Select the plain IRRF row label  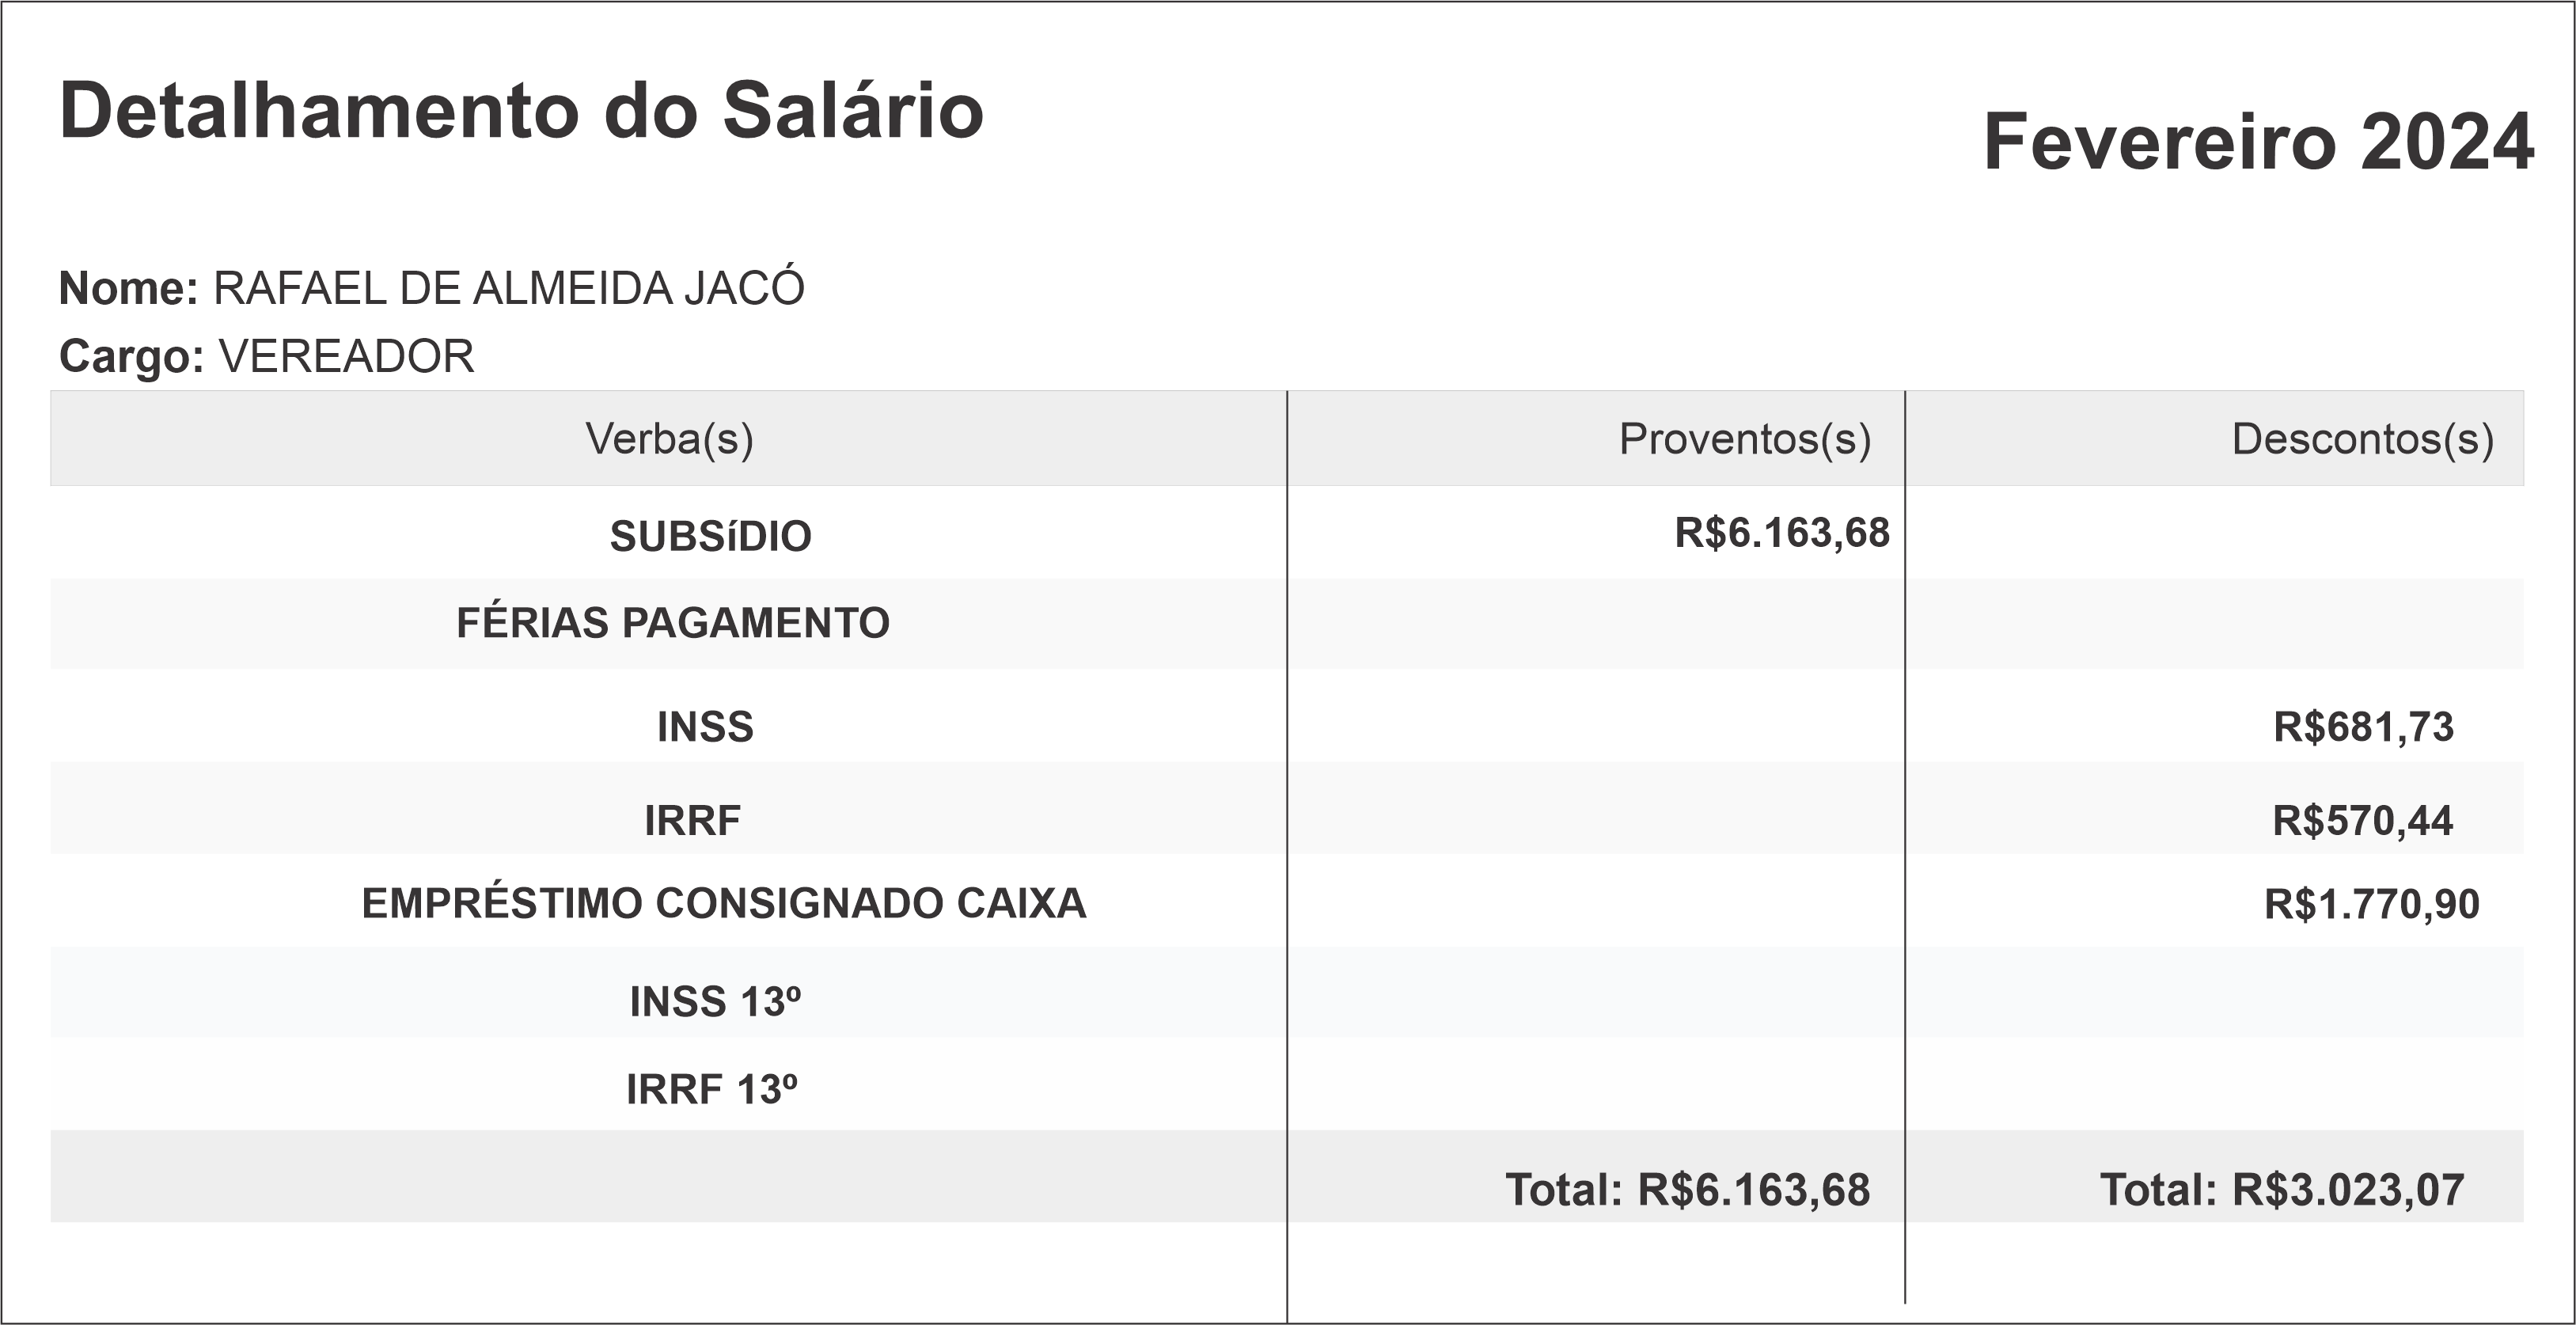(692, 821)
